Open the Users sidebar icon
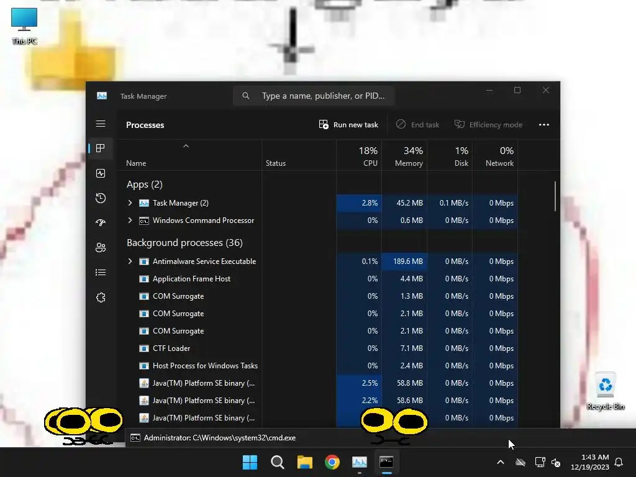The image size is (636, 477). point(101,247)
